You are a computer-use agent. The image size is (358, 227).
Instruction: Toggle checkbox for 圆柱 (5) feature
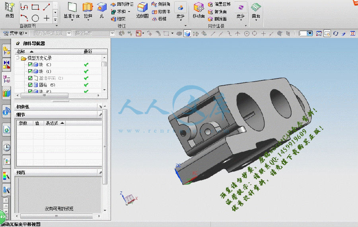click(x=30, y=85)
